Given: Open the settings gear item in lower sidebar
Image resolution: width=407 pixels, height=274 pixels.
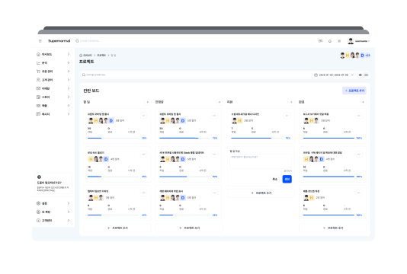Looking at the screenshot, I should point(53,203).
